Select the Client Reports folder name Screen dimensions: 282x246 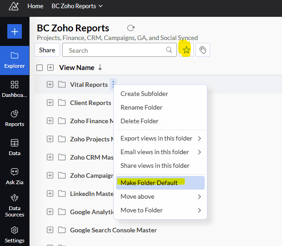pos(91,103)
